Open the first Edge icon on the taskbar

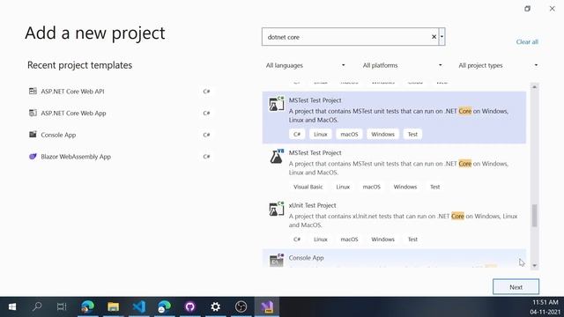coord(87,306)
